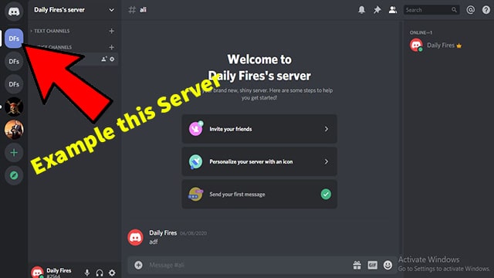
Task: Open the GIF picker button
Action: 372,265
